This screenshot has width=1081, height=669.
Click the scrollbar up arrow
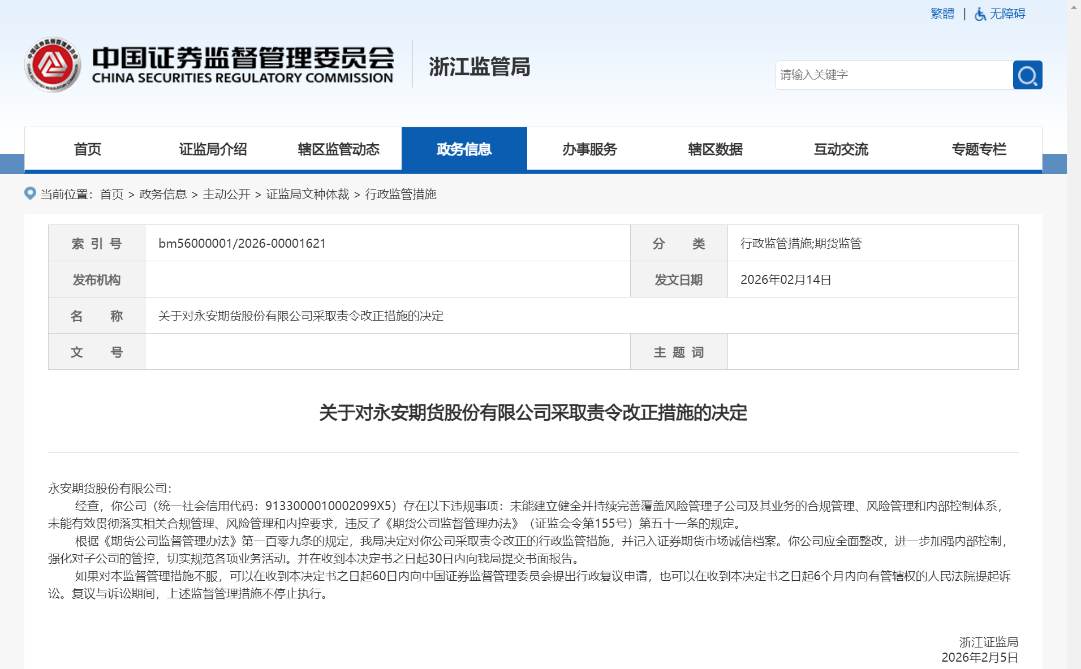1074,7
